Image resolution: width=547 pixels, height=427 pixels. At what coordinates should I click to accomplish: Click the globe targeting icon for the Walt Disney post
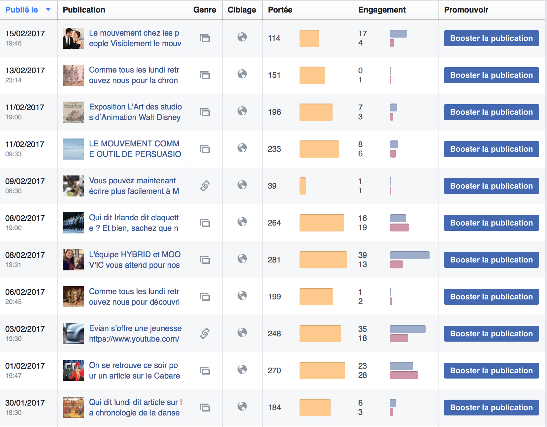(x=242, y=111)
